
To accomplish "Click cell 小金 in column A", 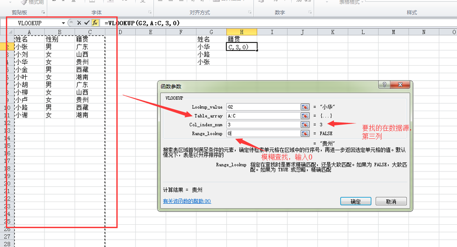I will tap(29, 69).
